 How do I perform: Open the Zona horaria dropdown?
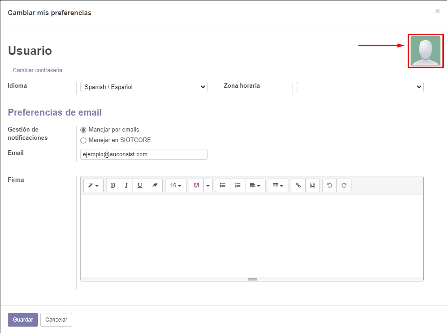click(x=360, y=87)
